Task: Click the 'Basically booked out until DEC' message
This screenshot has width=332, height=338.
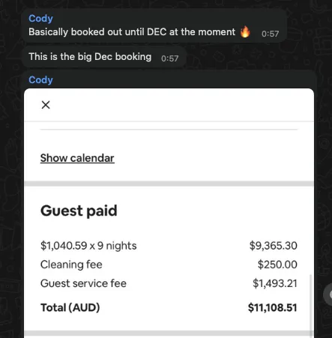Action: pos(132,32)
